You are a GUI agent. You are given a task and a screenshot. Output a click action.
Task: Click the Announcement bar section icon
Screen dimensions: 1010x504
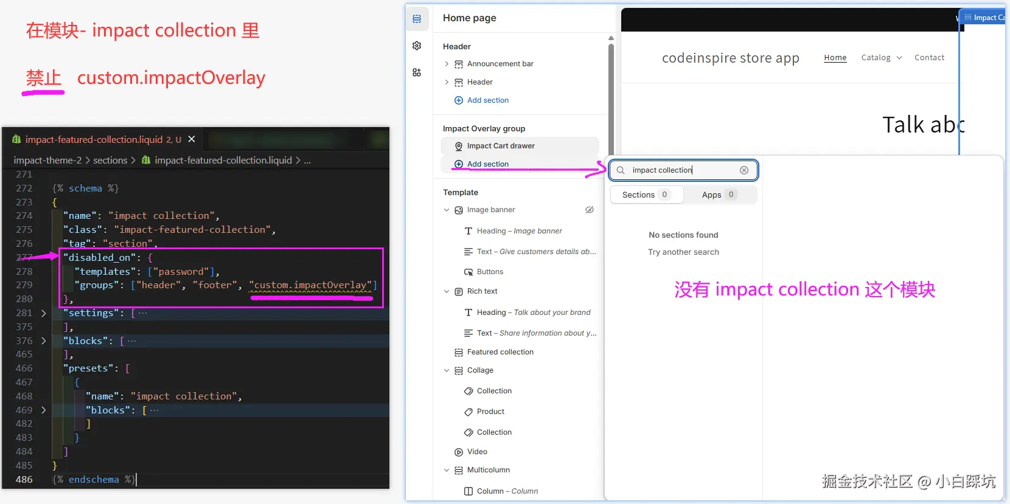pos(459,64)
